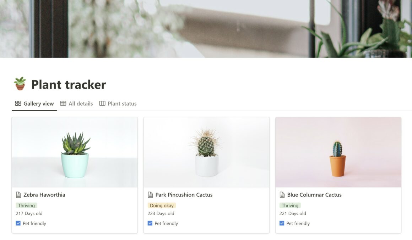Click Blue Columnar Cactus document icon
Screen dimensions: 412x240
[x=282, y=195]
